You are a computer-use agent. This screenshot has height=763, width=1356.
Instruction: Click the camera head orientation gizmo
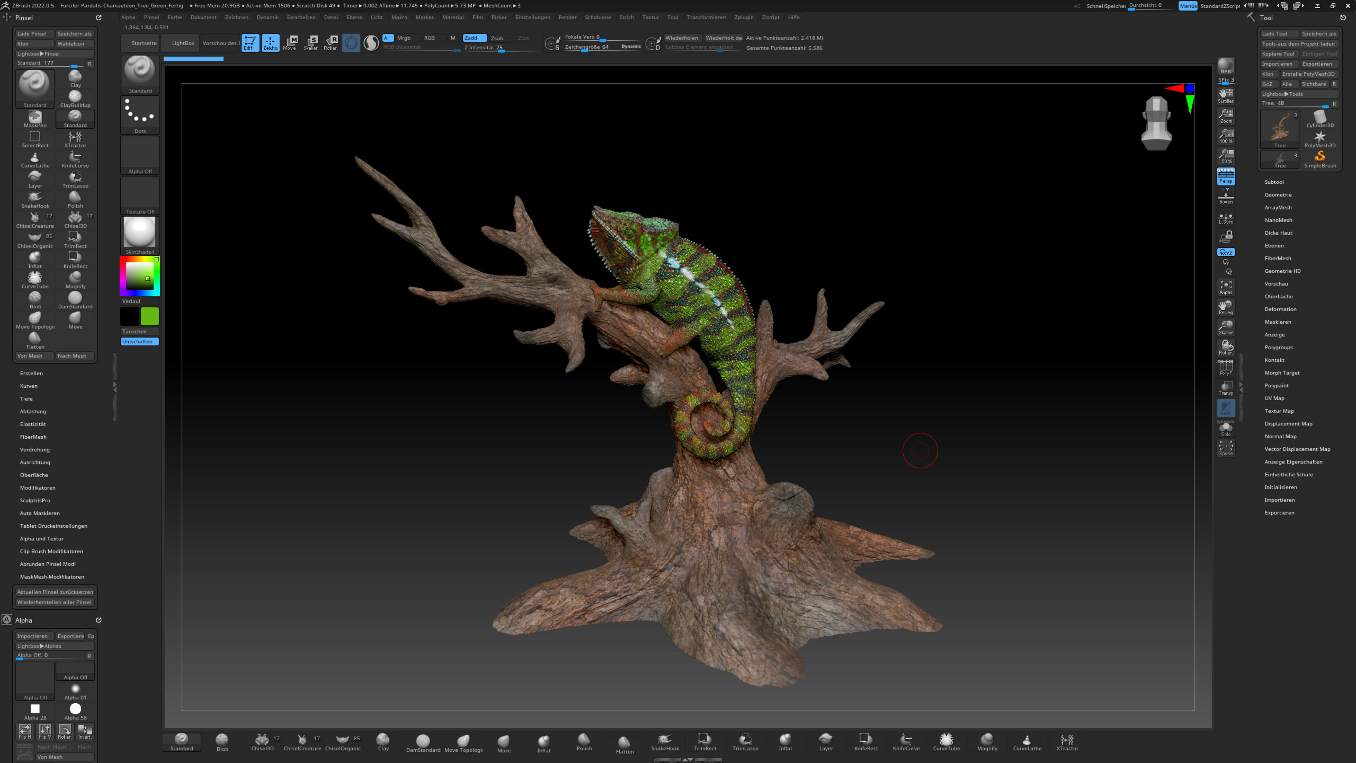pos(1156,124)
